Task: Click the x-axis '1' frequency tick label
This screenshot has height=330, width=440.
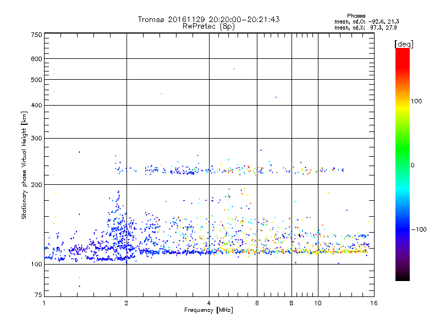Action: (x=44, y=303)
